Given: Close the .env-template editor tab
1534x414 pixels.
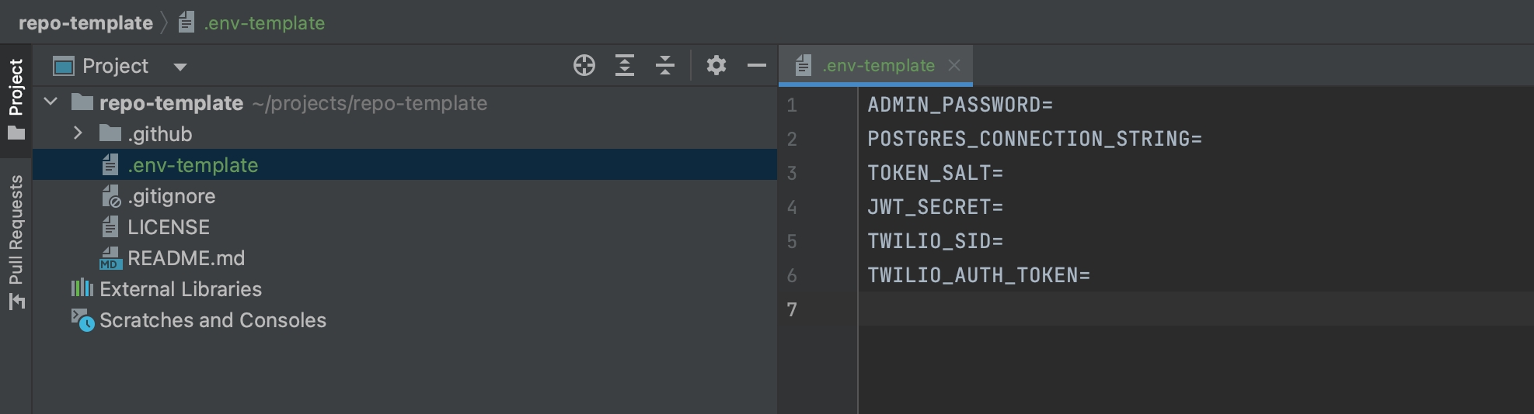Looking at the screenshot, I should pos(954,66).
